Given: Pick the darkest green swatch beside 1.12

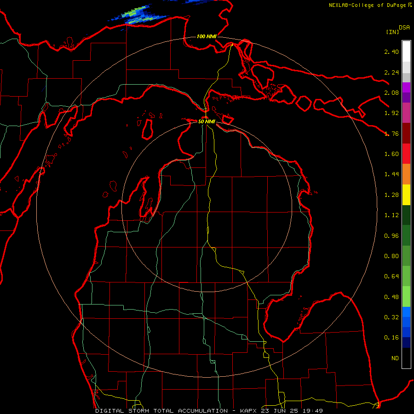Looking at the screenshot, I should (406, 215).
